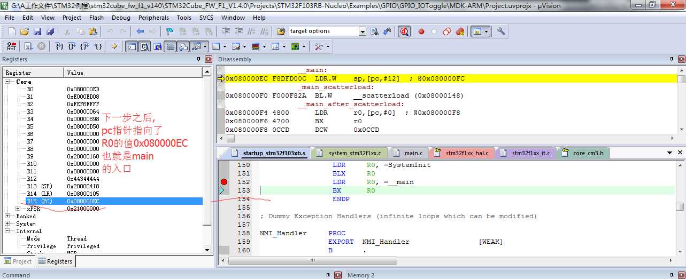The image size is (686, 279).
Task: Toggle the Disassembly panel auto-hide pin
Action: (x=671, y=59)
